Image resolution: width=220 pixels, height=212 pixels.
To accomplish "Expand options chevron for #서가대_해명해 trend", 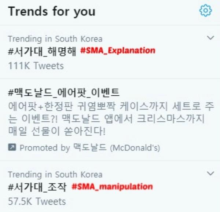I will [210, 38].
